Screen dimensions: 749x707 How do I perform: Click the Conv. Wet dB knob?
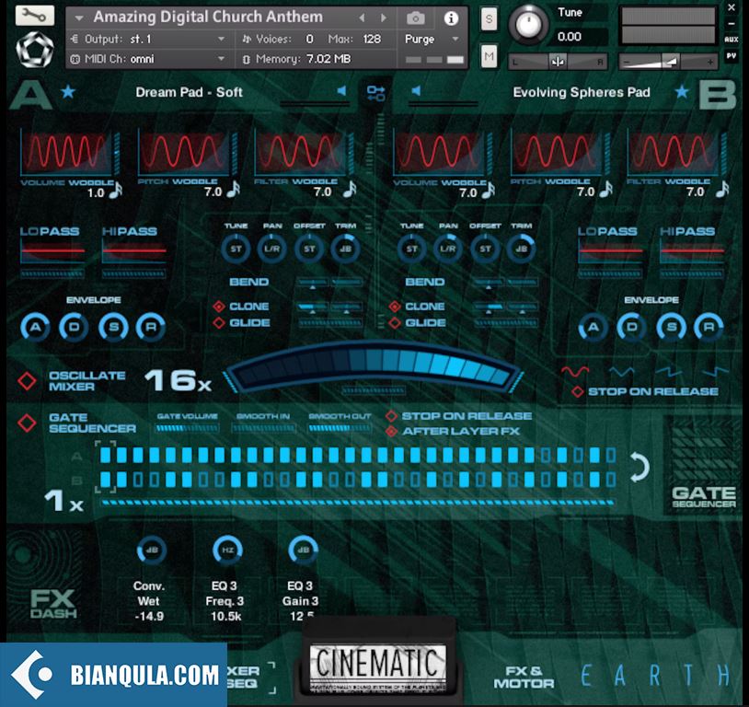tap(152, 550)
